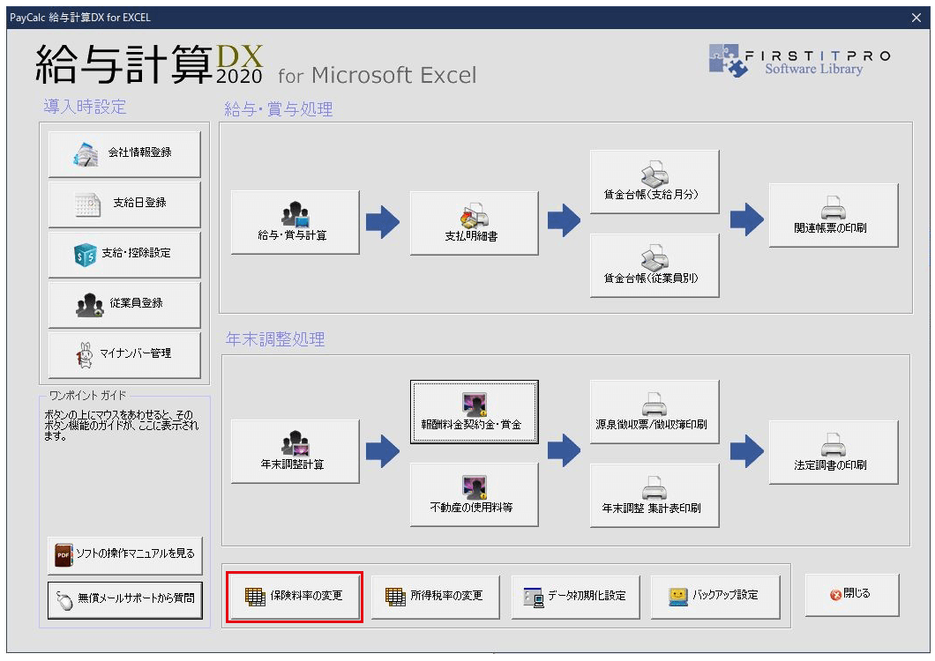Viewport: 935px width, 661px height.
Task: Print 賃金台帳(支給月分) wage ledger
Action: [654, 182]
